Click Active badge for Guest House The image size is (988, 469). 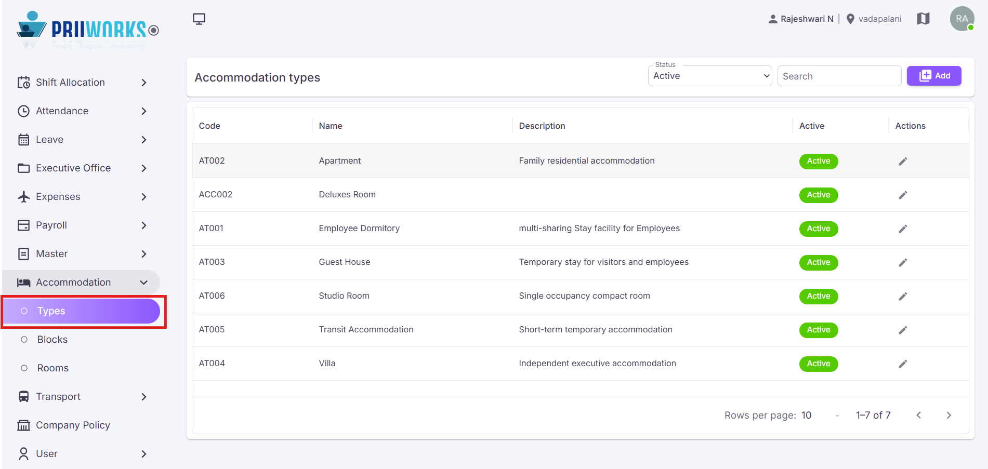click(x=819, y=263)
